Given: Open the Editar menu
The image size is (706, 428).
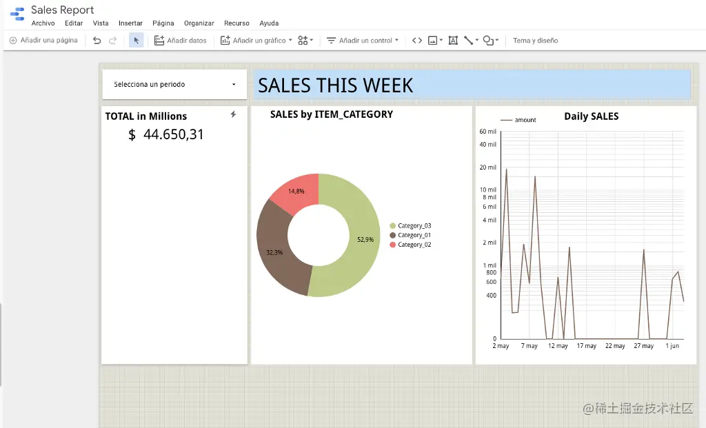Looking at the screenshot, I should point(74,23).
